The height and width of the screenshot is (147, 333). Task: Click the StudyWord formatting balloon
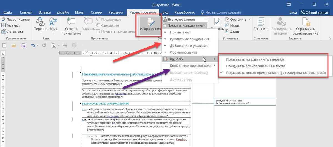[x=245, y=102]
